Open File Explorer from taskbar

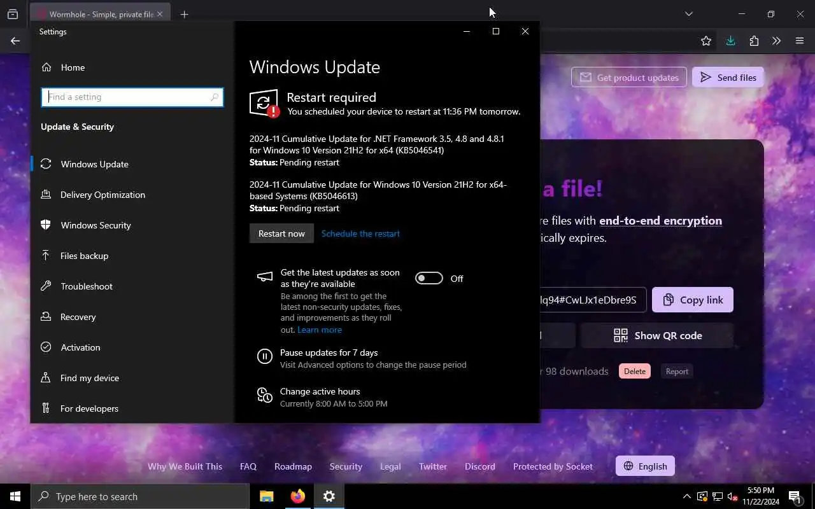coord(266,496)
